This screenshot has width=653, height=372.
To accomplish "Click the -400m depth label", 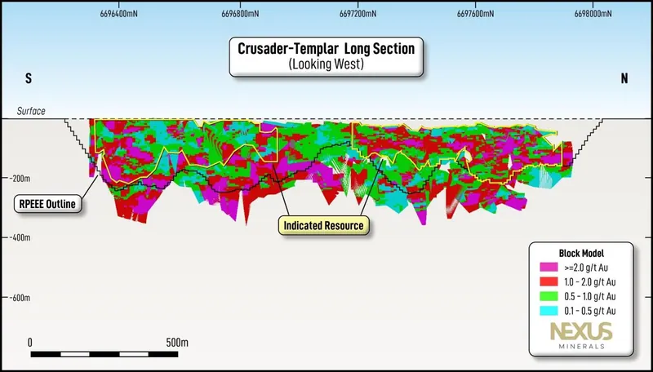I will pyautogui.click(x=19, y=237).
